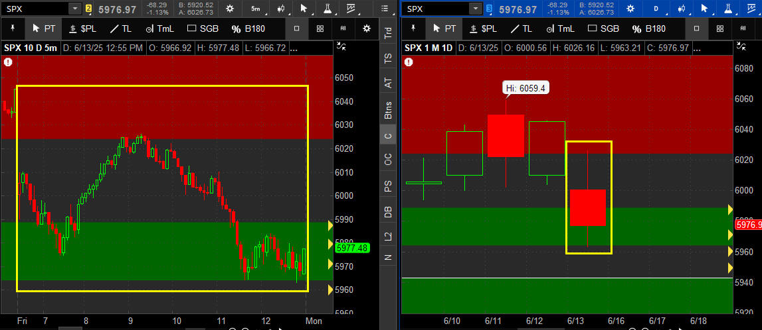
Task: Open the 5m timeframe dropdown
Action: tap(255, 9)
